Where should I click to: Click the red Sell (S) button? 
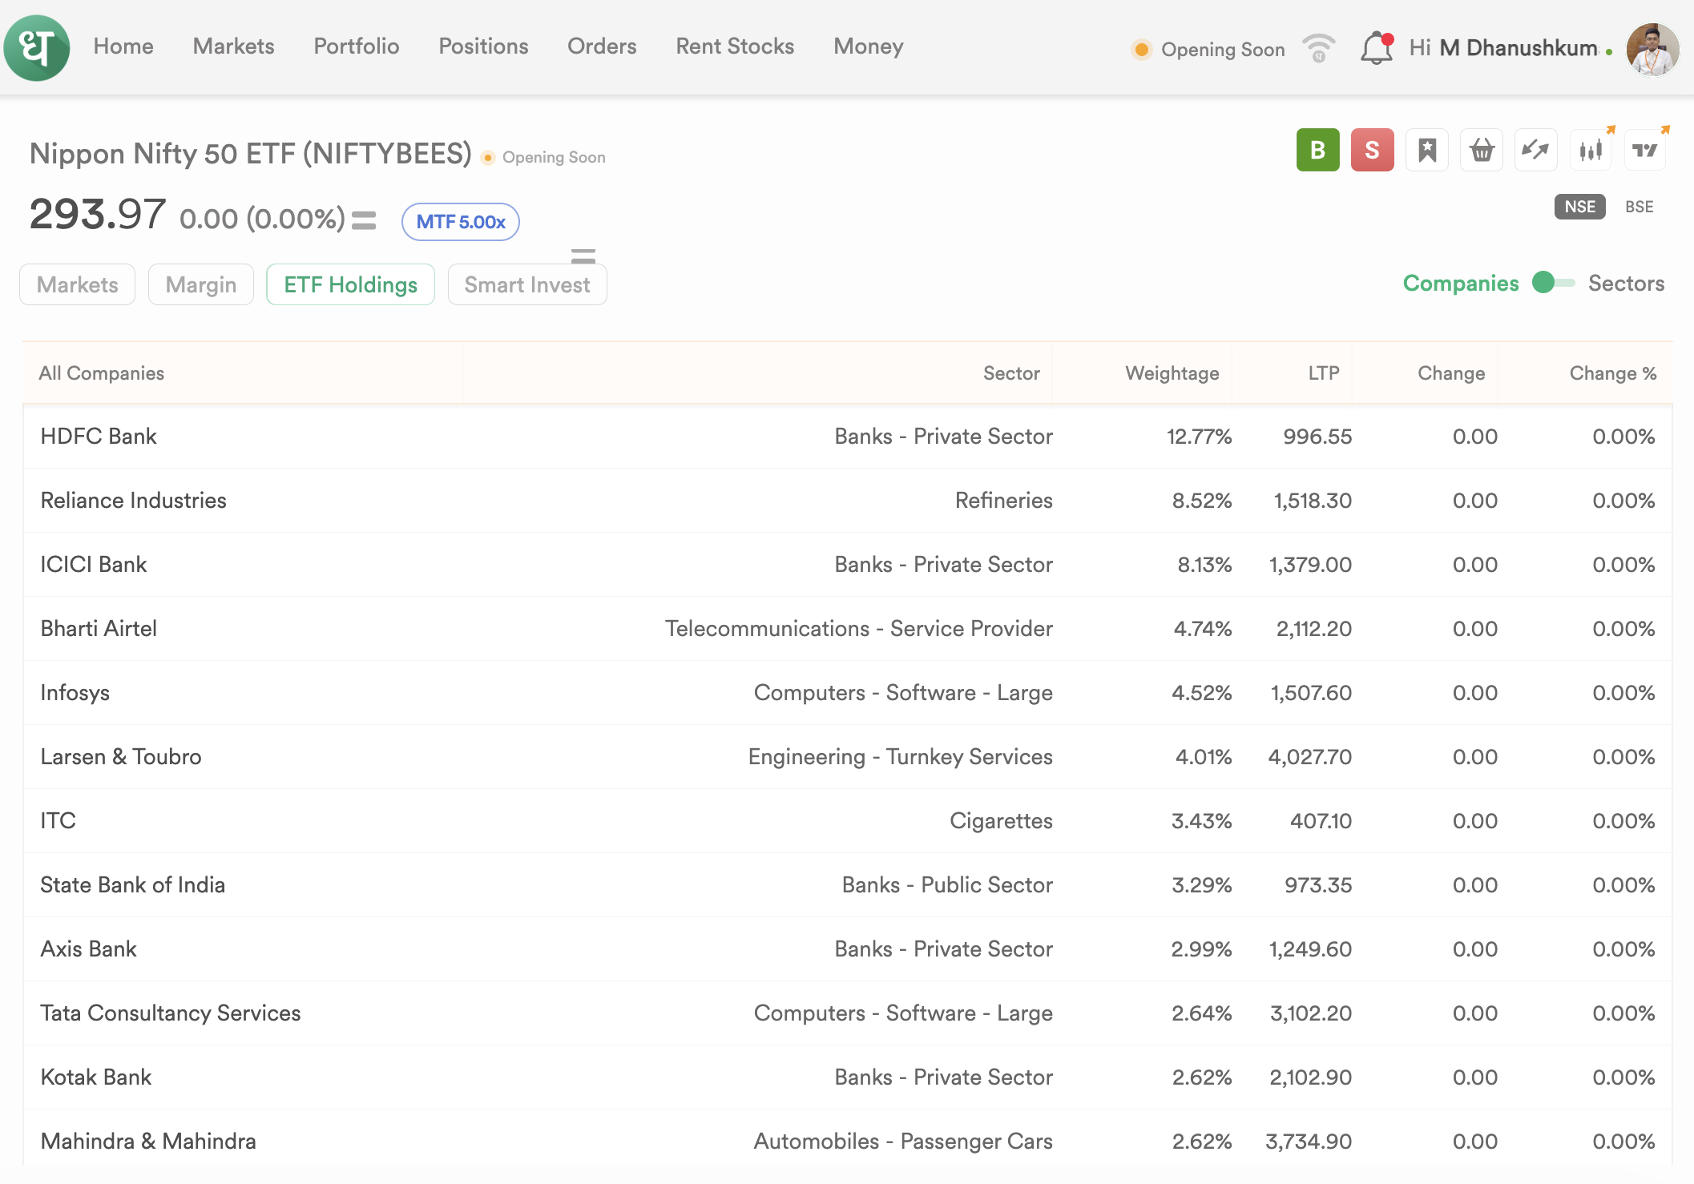(1372, 150)
